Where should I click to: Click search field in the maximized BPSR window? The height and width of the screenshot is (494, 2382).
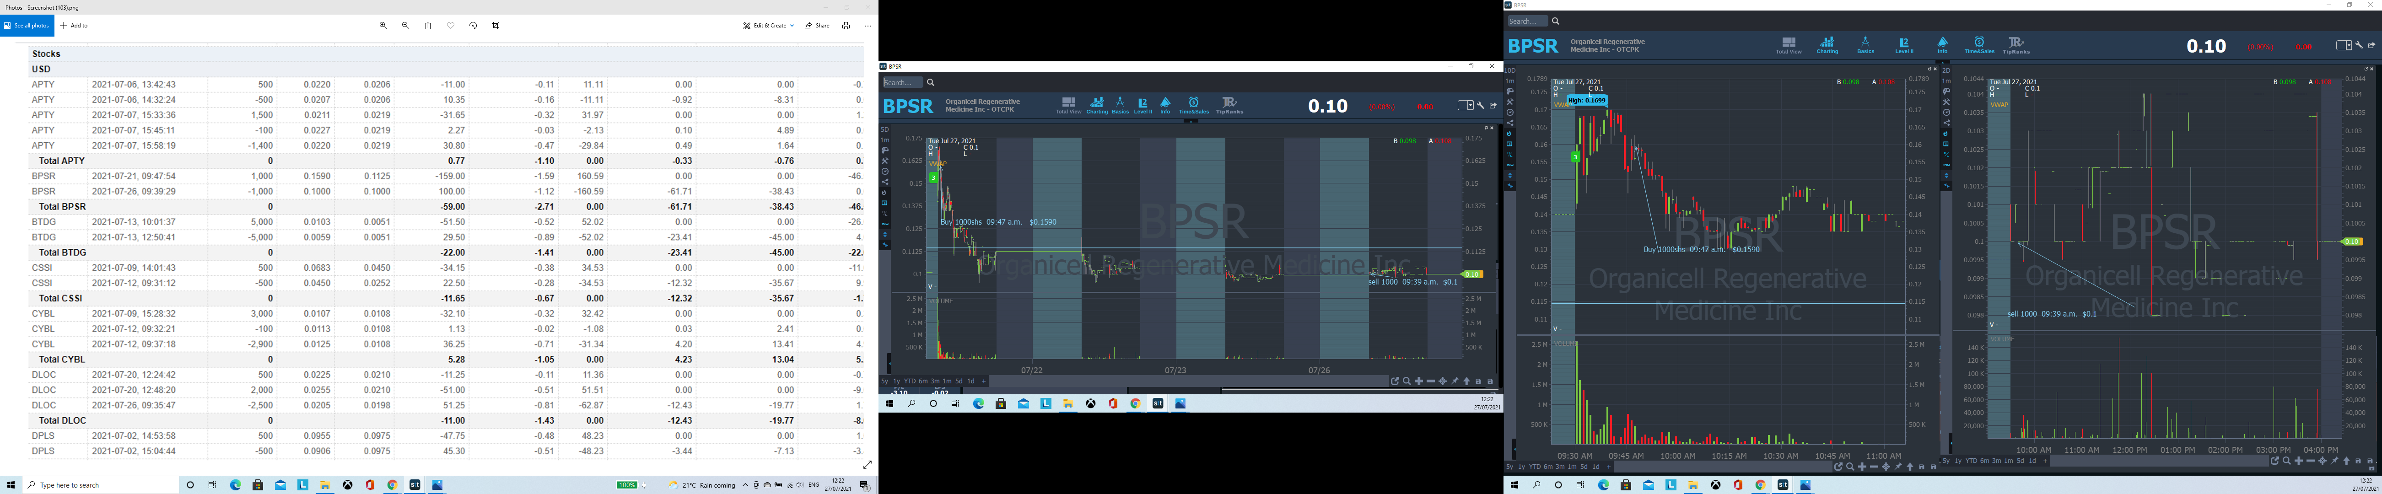(1528, 21)
